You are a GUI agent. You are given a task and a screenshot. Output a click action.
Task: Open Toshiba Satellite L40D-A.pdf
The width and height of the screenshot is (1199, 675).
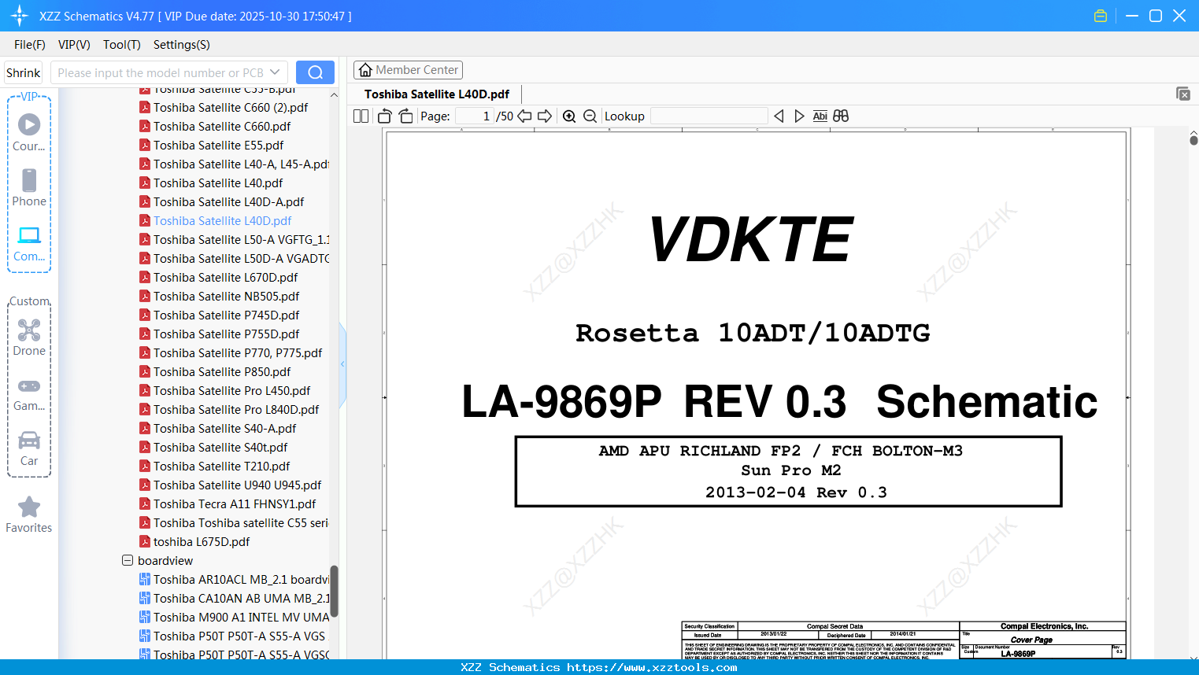228,202
